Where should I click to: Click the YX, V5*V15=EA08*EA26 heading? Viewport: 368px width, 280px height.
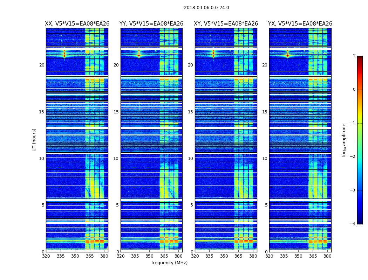tap(300, 24)
